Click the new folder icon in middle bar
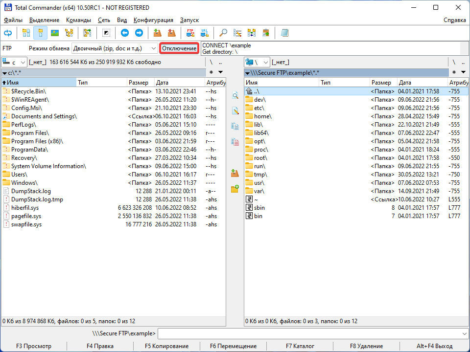 click(x=235, y=189)
